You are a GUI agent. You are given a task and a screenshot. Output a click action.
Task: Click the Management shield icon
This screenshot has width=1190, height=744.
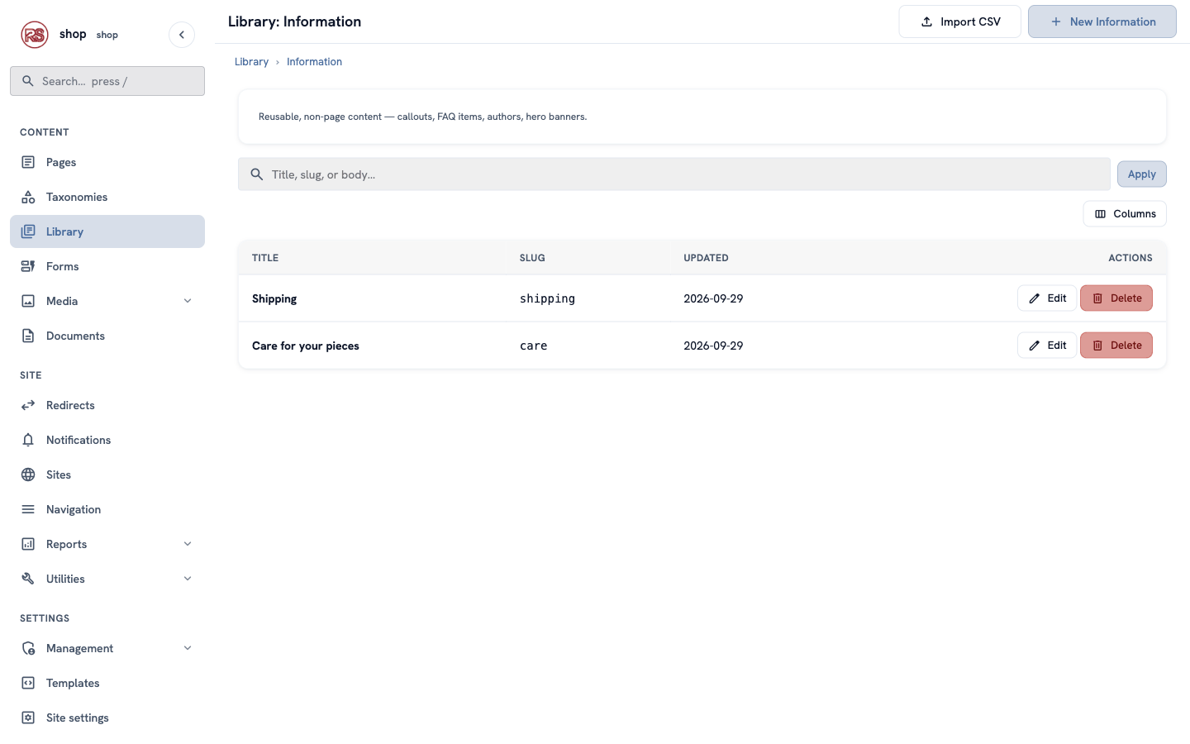tap(28, 648)
